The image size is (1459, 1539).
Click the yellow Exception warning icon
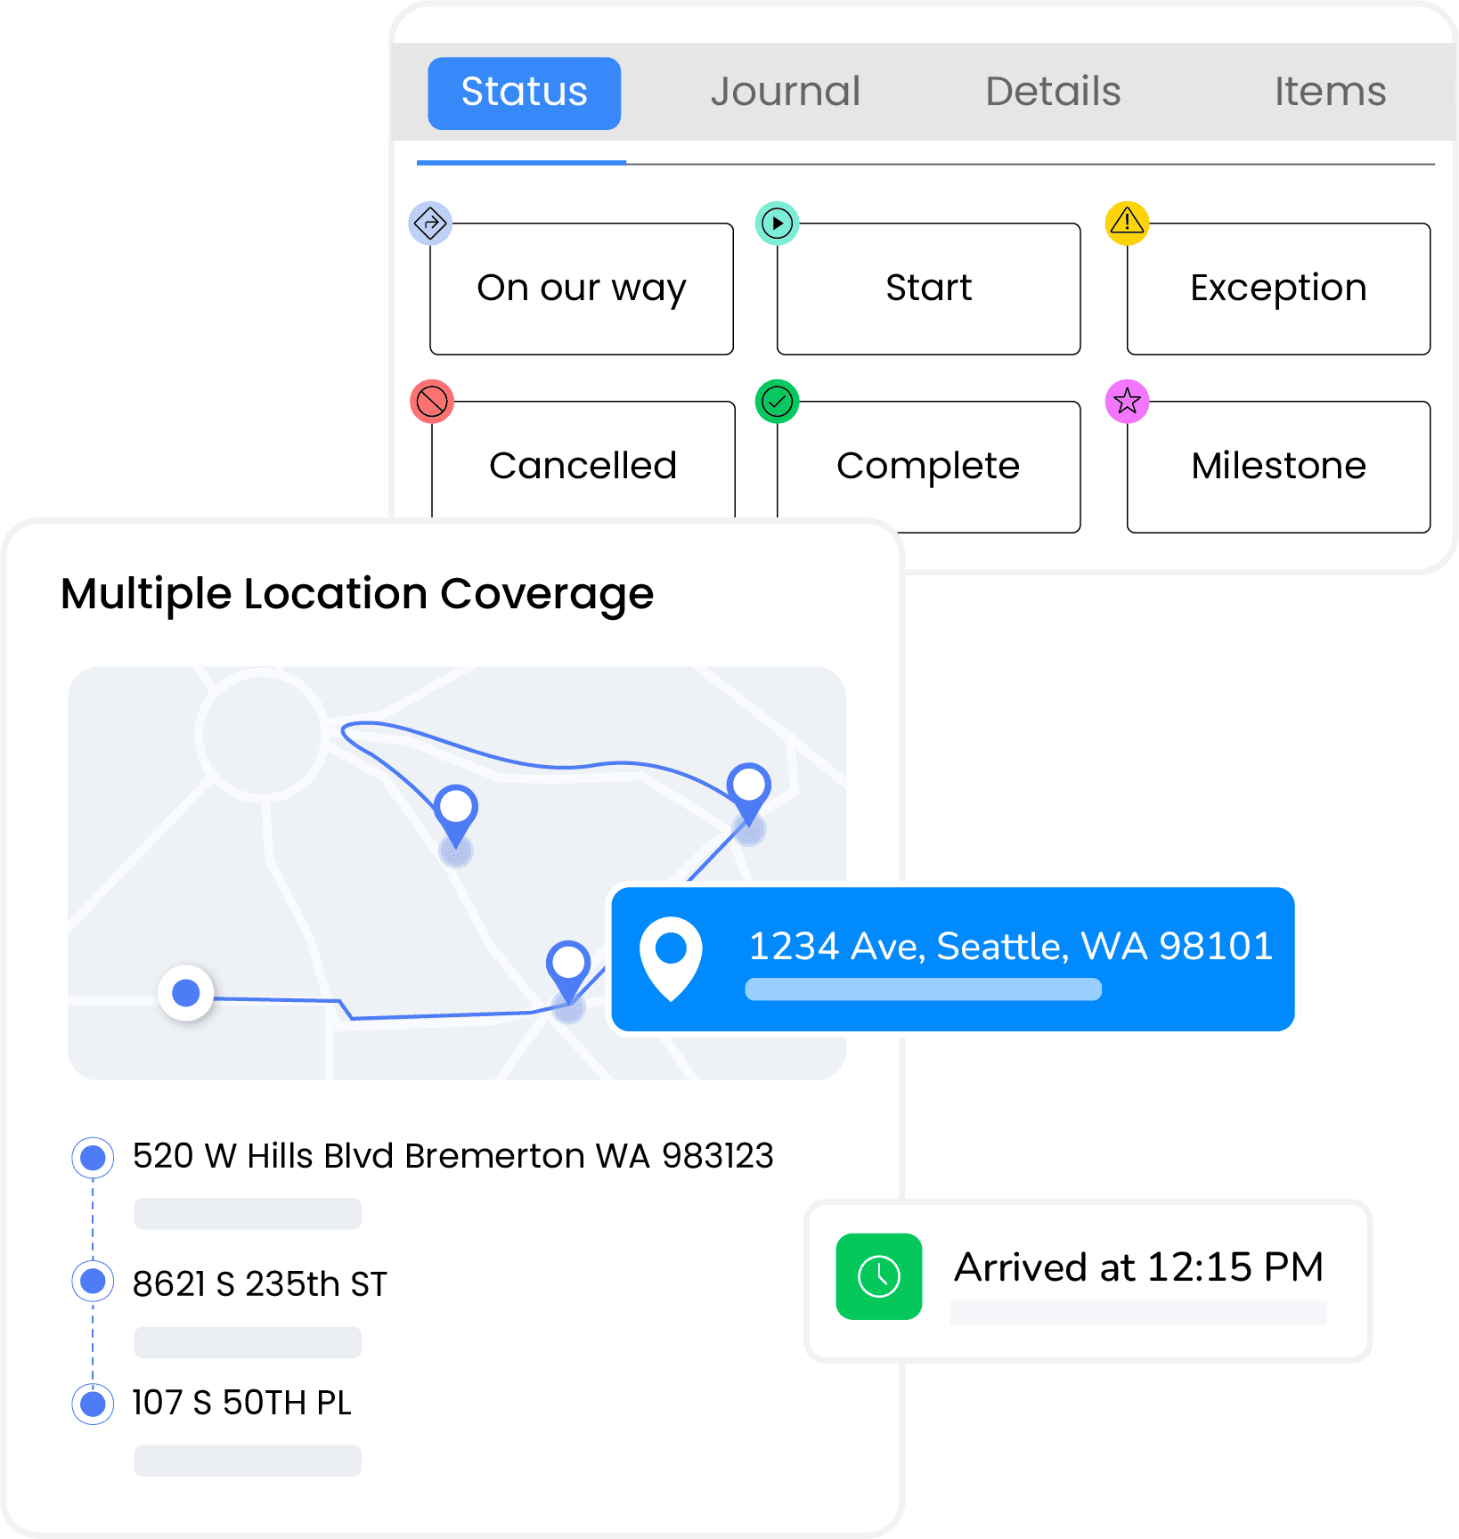pyautogui.click(x=1127, y=223)
